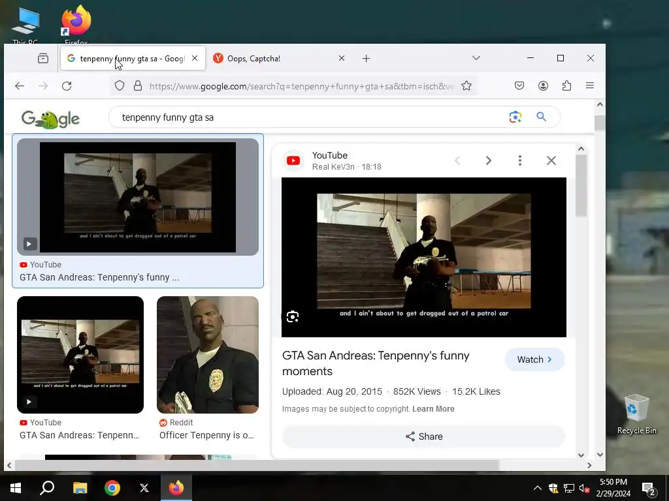Open three-dot more options in preview panel
Viewport: 669px width, 501px height.
tap(519, 160)
